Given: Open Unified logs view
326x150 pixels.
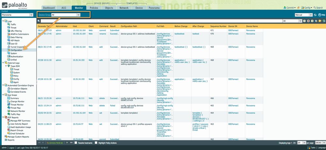Looking at the screenshot, I should click(x=13, y=60).
